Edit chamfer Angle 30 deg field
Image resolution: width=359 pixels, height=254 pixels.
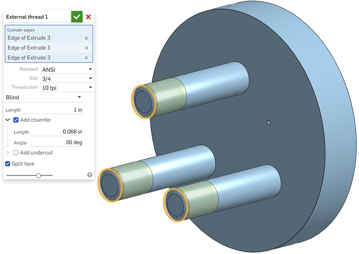tap(56, 142)
